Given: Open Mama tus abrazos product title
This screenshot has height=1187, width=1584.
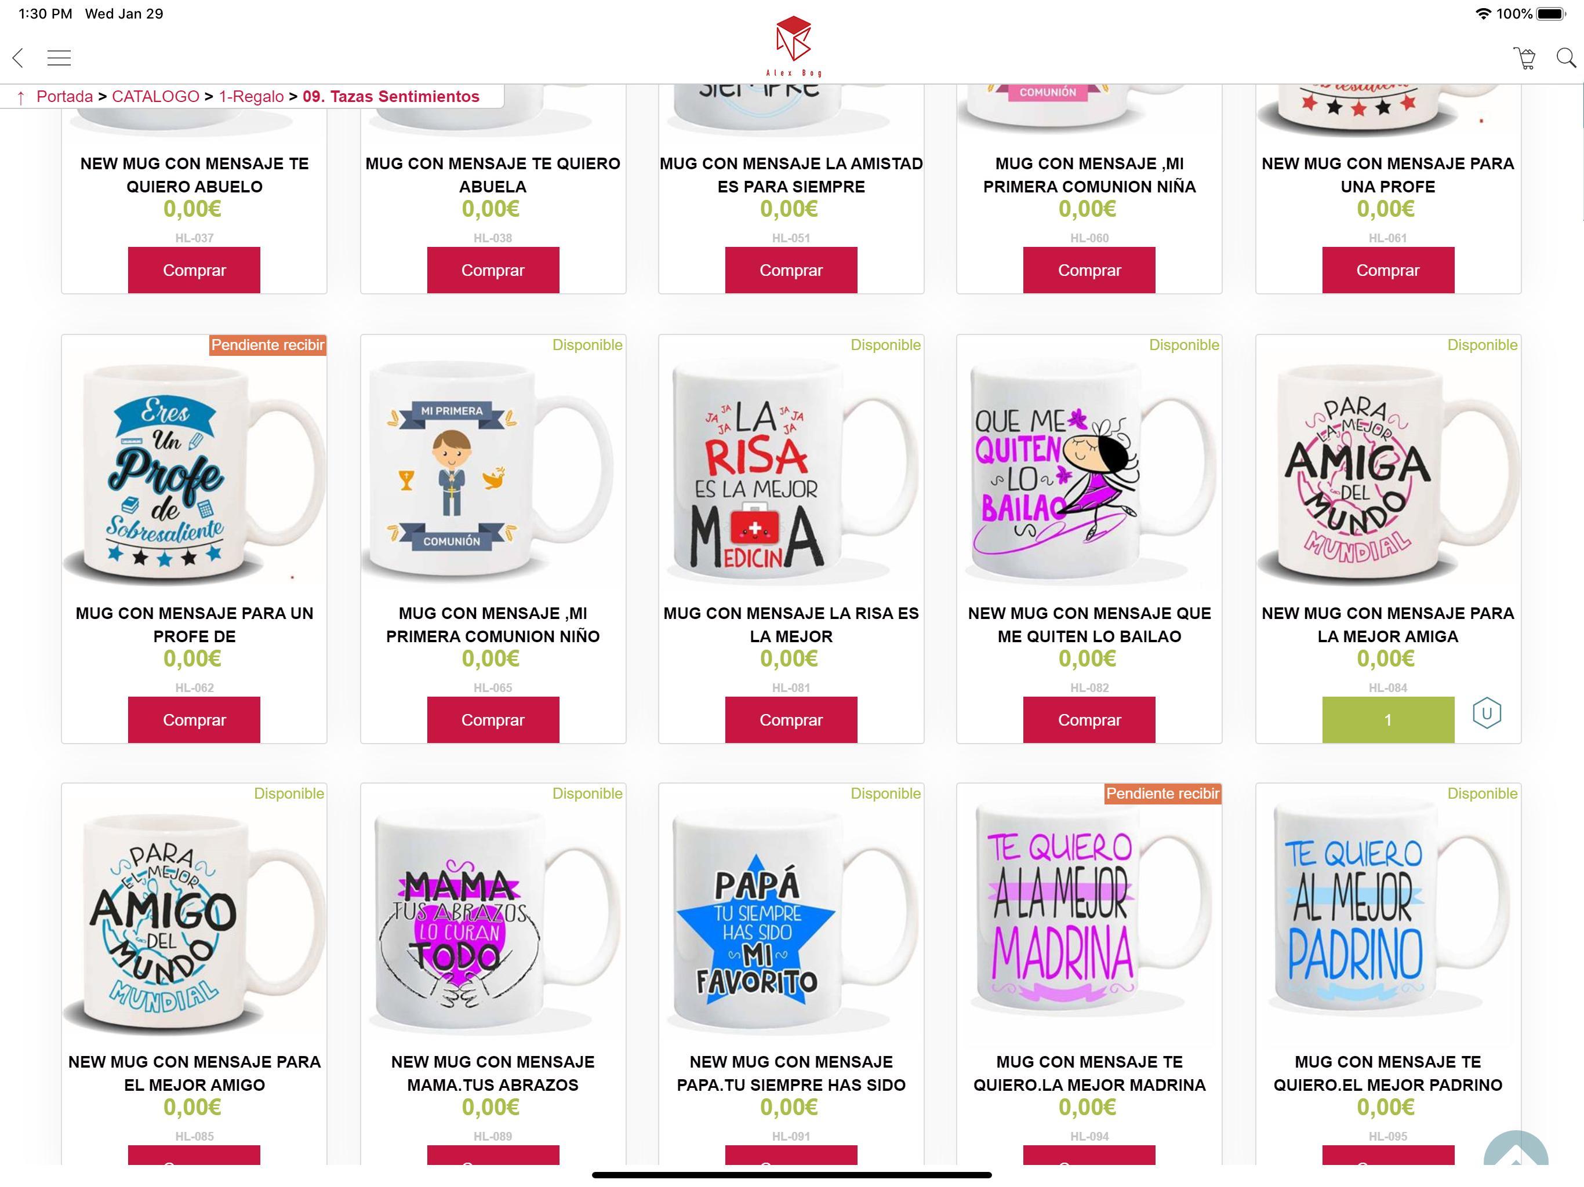Looking at the screenshot, I should (493, 1073).
